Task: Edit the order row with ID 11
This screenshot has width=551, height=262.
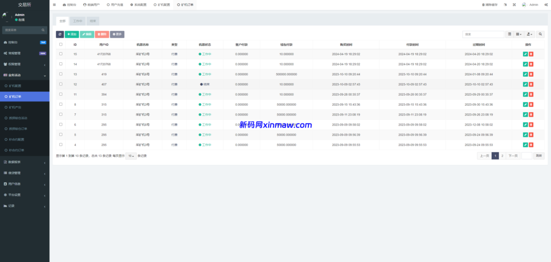Action: click(x=525, y=94)
